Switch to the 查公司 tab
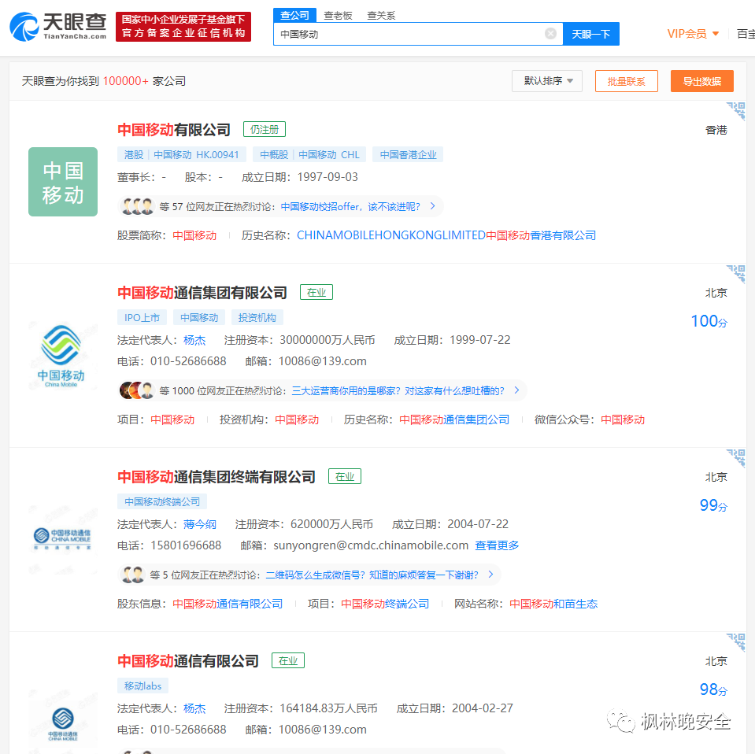Viewport: 755px width, 754px height. click(294, 15)
